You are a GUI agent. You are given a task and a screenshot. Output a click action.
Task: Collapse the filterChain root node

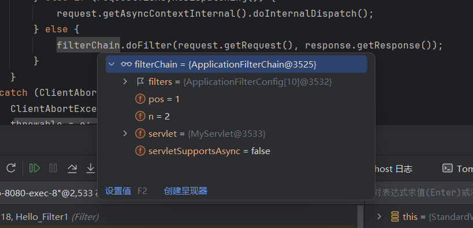click(x=111, y=64)
